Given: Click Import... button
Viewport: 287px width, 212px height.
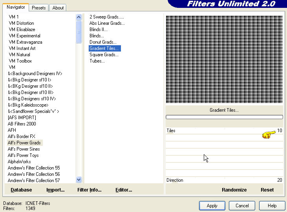Looking at the screenshot, I should (55, 190).
